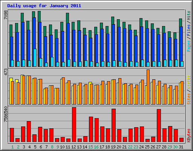
Task: Click the cyan Pages bar for day 8
Action: [x=52, y=62]
